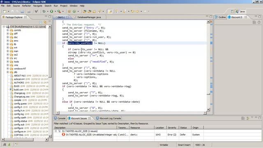Expand the windows-NT folder
This screenshot has width=263, height=148.
[x=7, y=69]
